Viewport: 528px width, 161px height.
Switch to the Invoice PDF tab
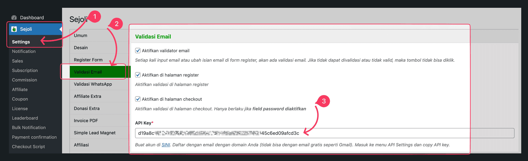(x=99, y=121)
